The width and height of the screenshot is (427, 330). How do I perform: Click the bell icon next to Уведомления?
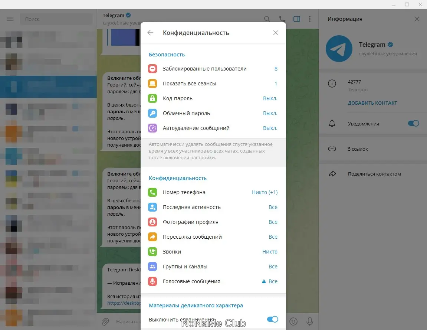tap(332, 124)
